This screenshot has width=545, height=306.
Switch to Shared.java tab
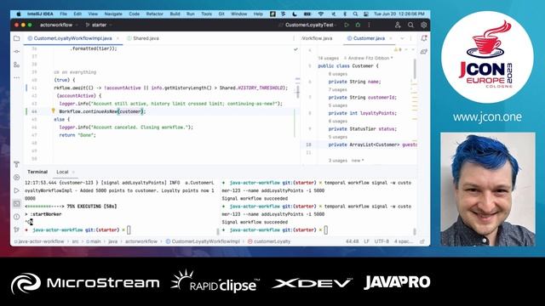pyautogui.click(x=143, y=38)
